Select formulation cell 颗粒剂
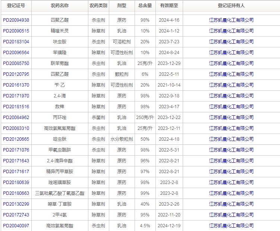 (122, 74)
